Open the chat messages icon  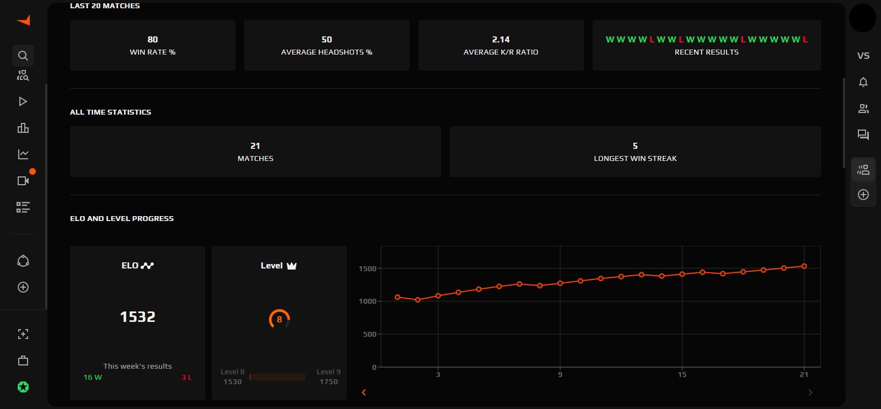pos(863,134)
